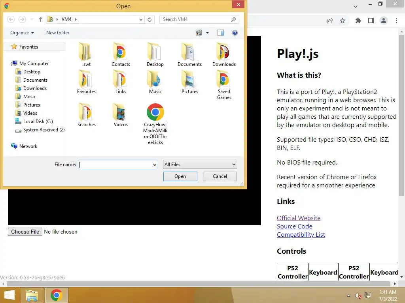Click the page vertical scrollbar
The height and width of the screenshot is (303, 405).
401,115
